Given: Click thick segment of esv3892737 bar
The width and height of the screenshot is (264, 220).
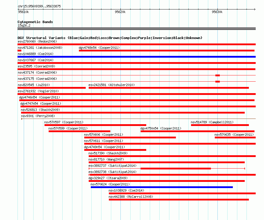Looking at the screenshot, I should point(176,169).
